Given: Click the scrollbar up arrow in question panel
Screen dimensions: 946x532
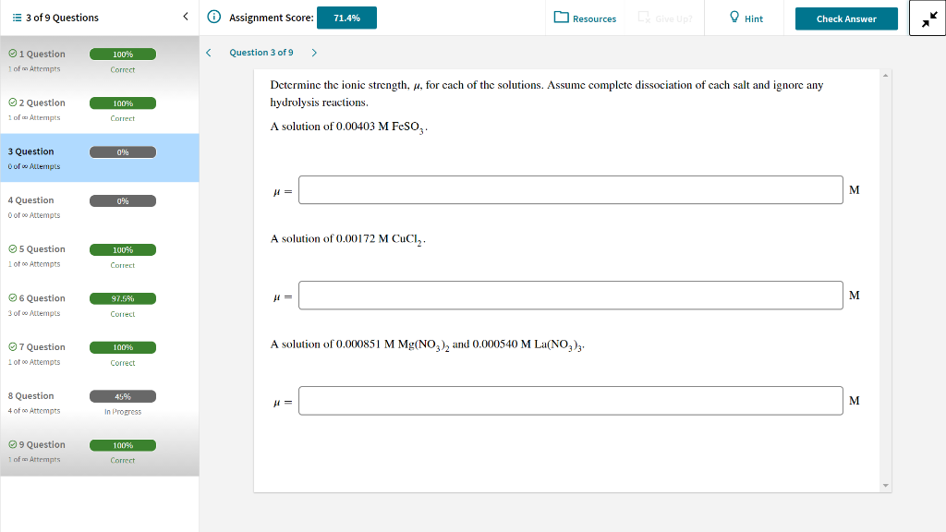Looking at the screenshot, I should 886,76.
